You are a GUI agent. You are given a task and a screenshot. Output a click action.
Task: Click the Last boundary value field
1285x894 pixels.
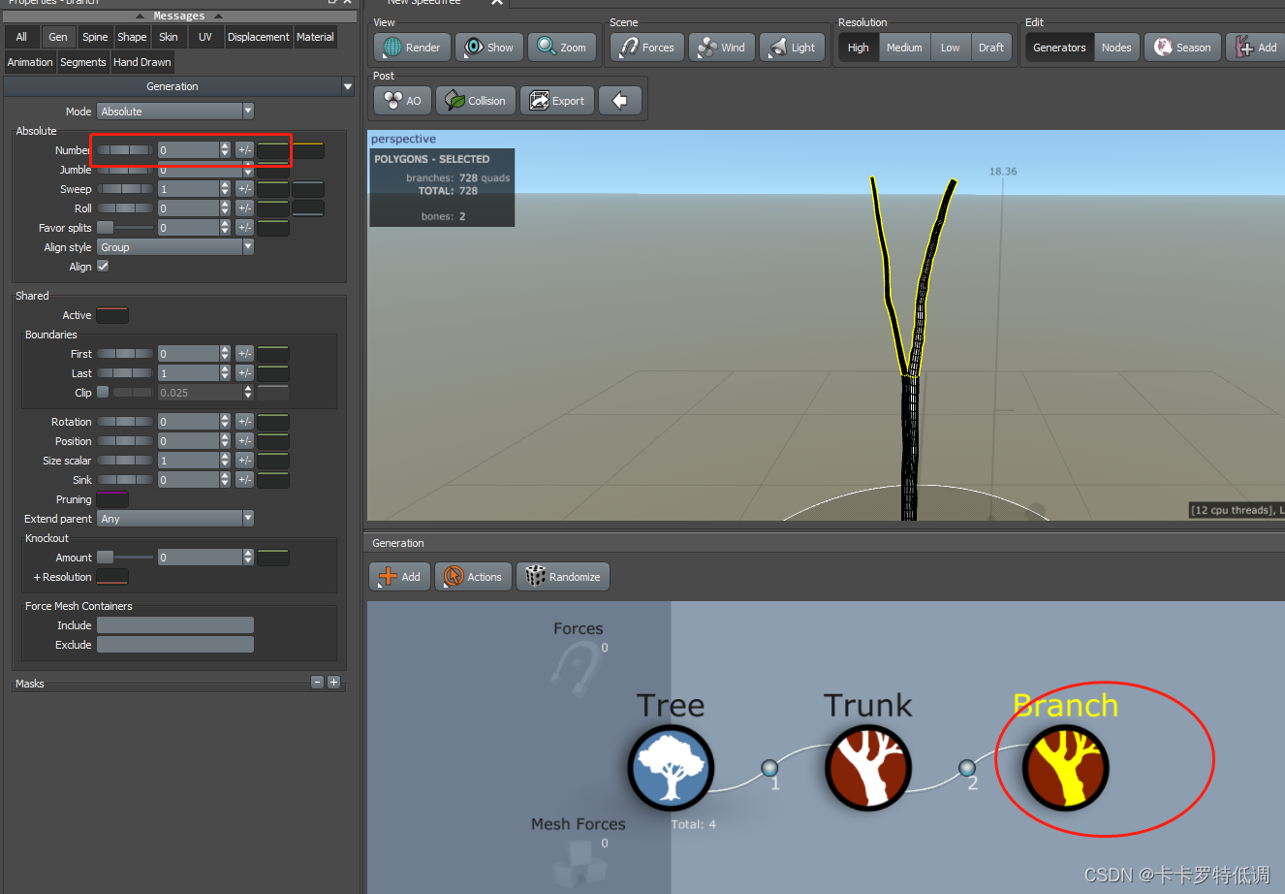188,373
